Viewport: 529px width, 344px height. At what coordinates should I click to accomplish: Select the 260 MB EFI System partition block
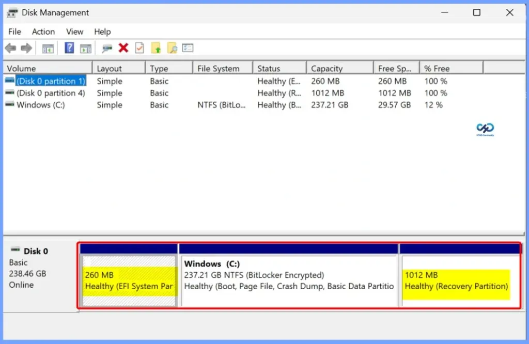click(x=129, y=280)
